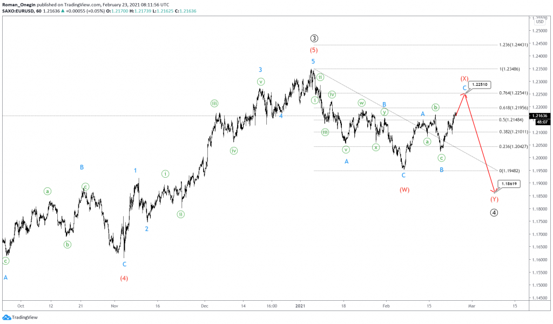Select the 1.18619 price target label
Viewport: 553px width, 324px height.
[x=510, y=184]
